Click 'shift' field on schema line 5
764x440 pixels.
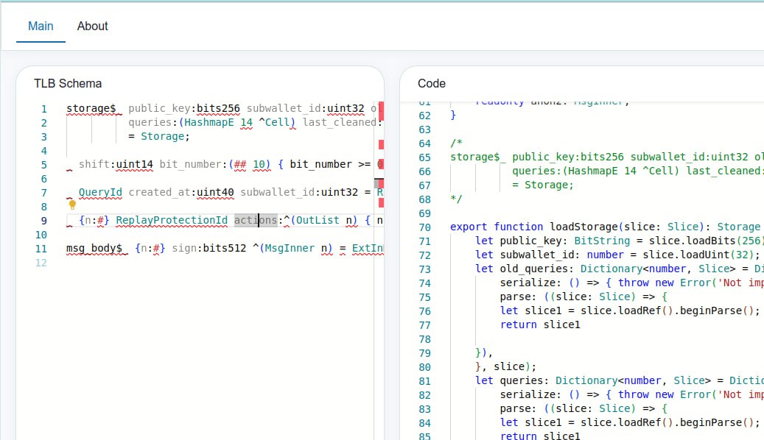pos(94,165)
